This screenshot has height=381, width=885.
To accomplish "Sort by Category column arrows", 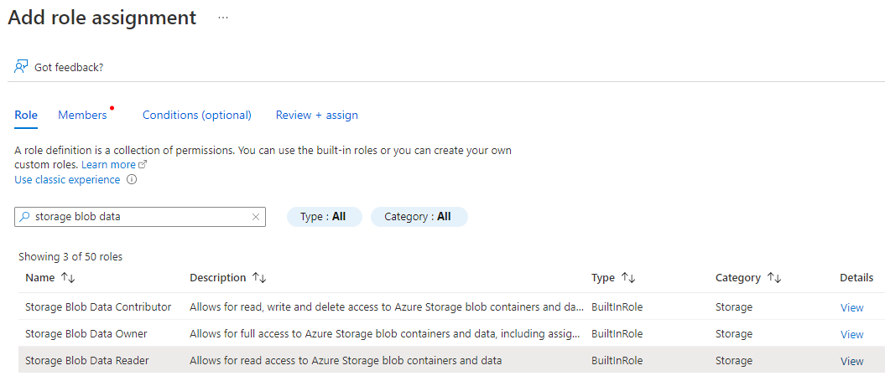I will point(774,277).
